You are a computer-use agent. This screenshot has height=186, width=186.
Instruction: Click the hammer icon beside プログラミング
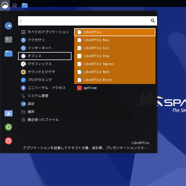tap(23, 80)
